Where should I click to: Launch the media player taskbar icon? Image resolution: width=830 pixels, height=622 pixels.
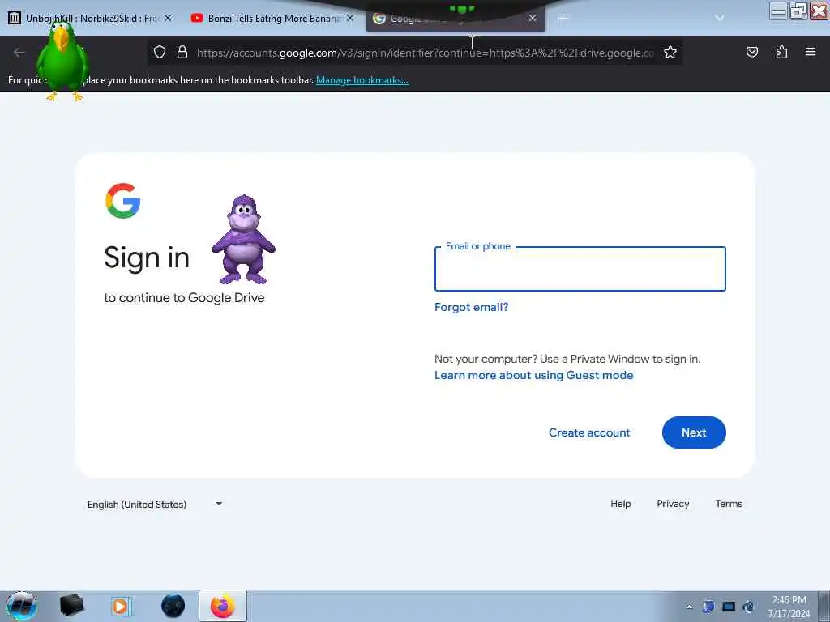click(121, 606)
